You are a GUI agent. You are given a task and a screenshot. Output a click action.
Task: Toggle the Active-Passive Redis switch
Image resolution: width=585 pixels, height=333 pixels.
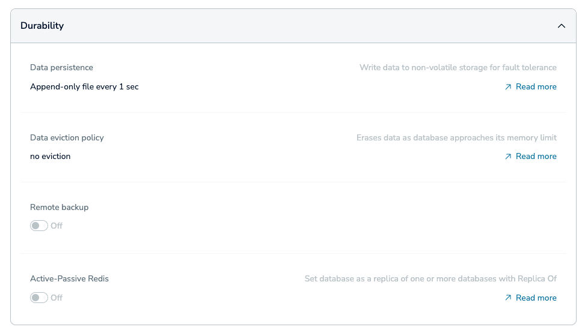point(39,298)
